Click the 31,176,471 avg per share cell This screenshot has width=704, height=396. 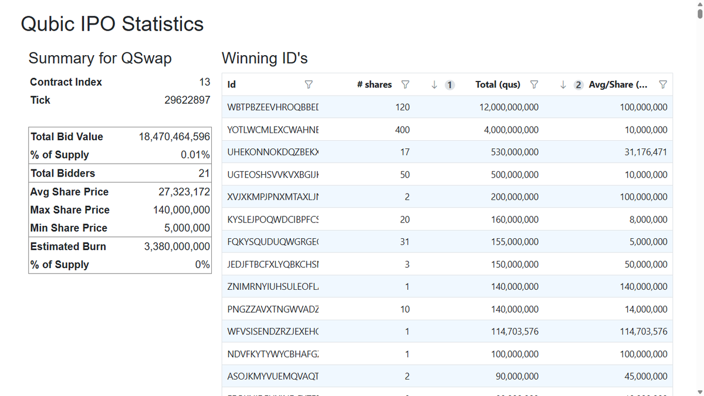click(x=608, y=152)
